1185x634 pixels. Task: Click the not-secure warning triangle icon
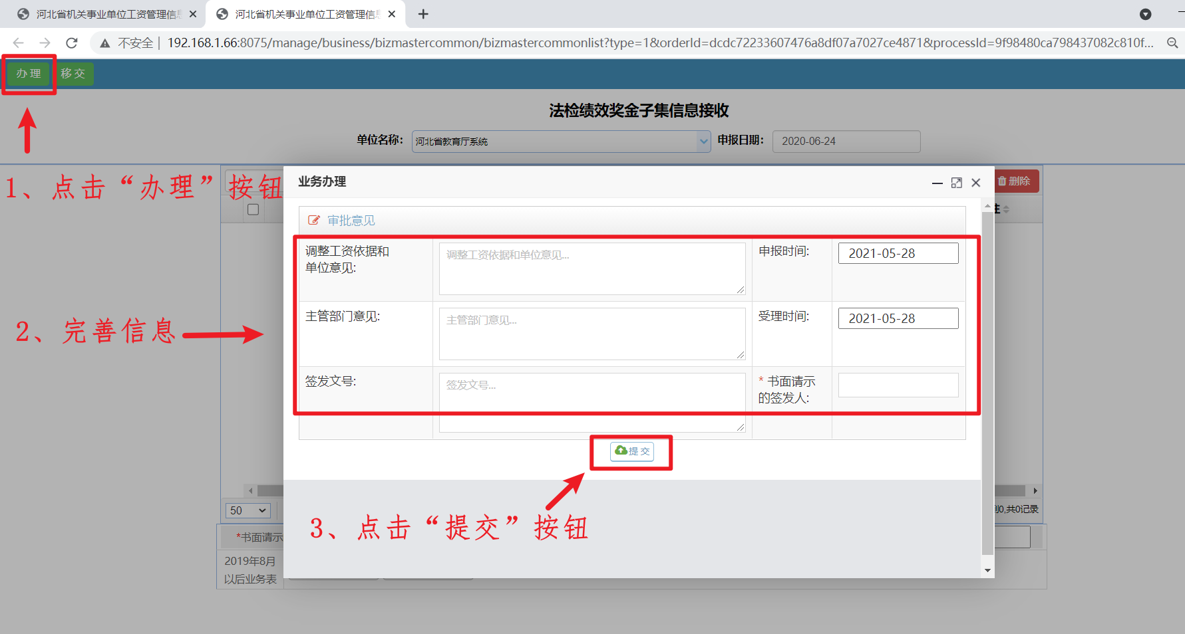click(x=105, y=43)
